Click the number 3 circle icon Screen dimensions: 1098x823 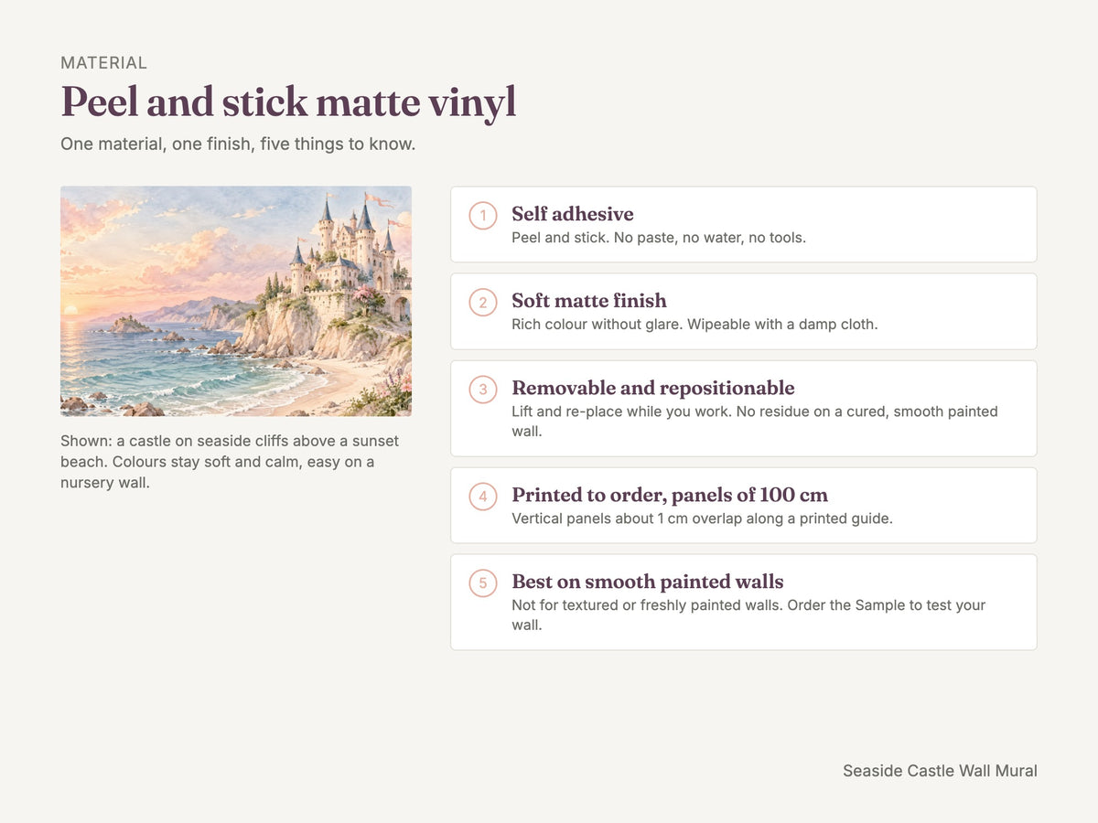coord(483,390)
